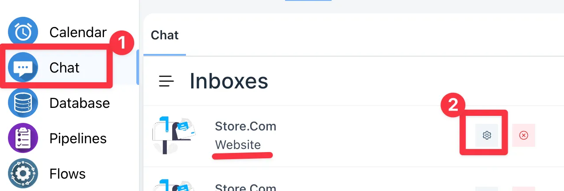Open the purple Pipelines clipboard icon
Viewport: 564px width, 191px height.
pyautogui.click(x=23, y=138)
